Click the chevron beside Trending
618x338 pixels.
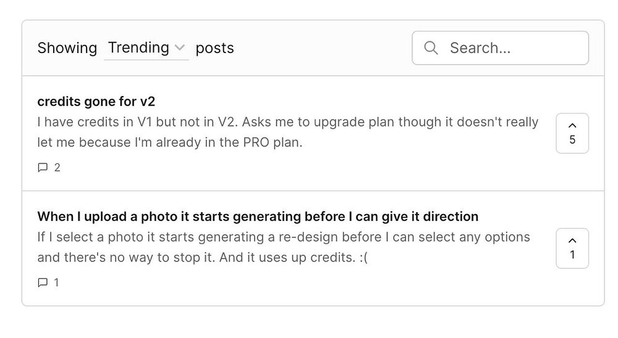tap(180, 48)
